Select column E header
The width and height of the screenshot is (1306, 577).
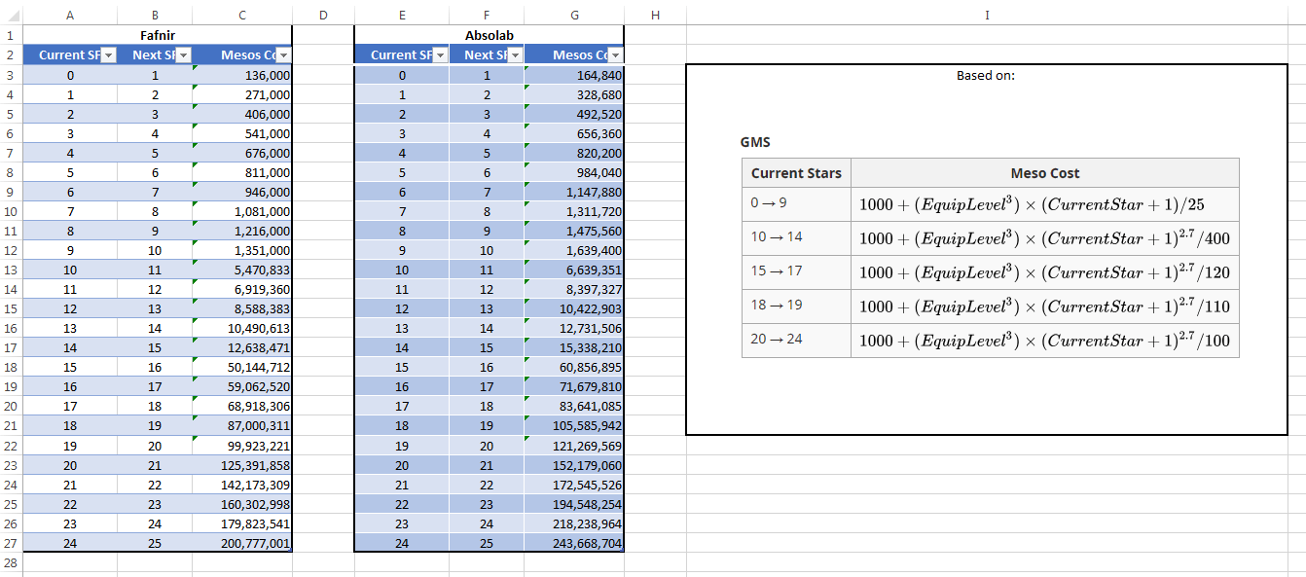(x=402, y=15)
